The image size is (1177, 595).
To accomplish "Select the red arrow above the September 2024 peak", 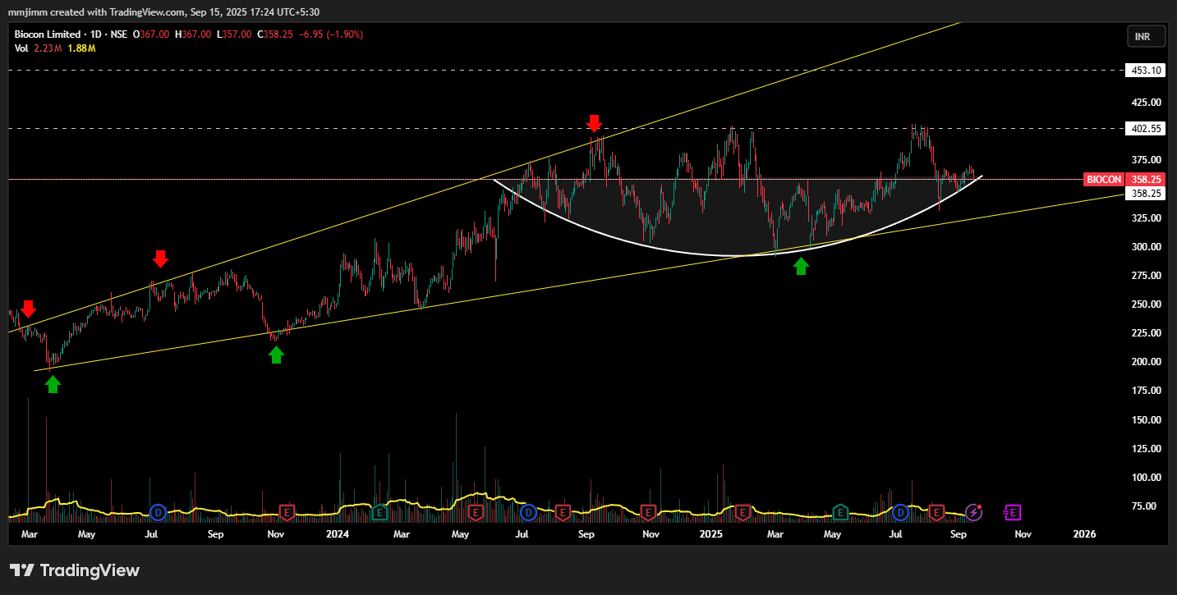I will 594,123.
